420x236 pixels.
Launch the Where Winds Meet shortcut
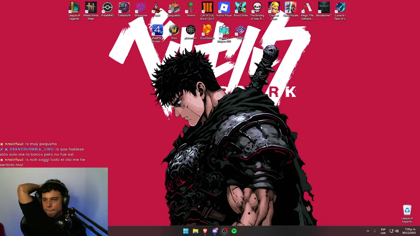point(91,11)
